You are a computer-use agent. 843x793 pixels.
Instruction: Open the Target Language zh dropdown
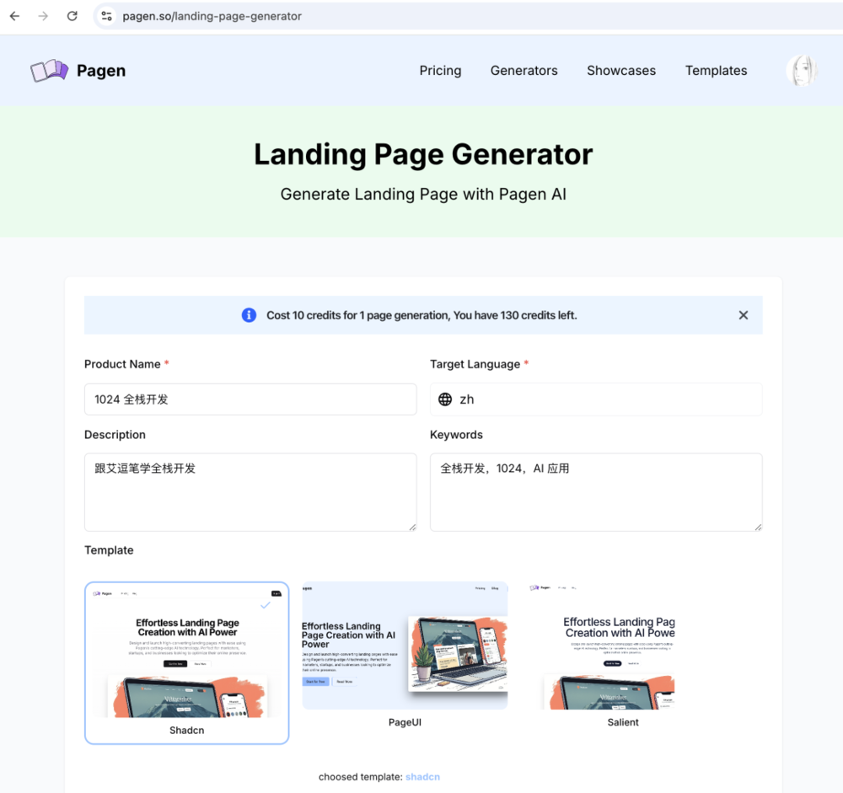596,399
